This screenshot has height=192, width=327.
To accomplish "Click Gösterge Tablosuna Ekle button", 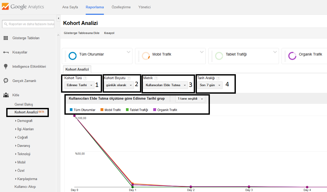I will 82,33.
